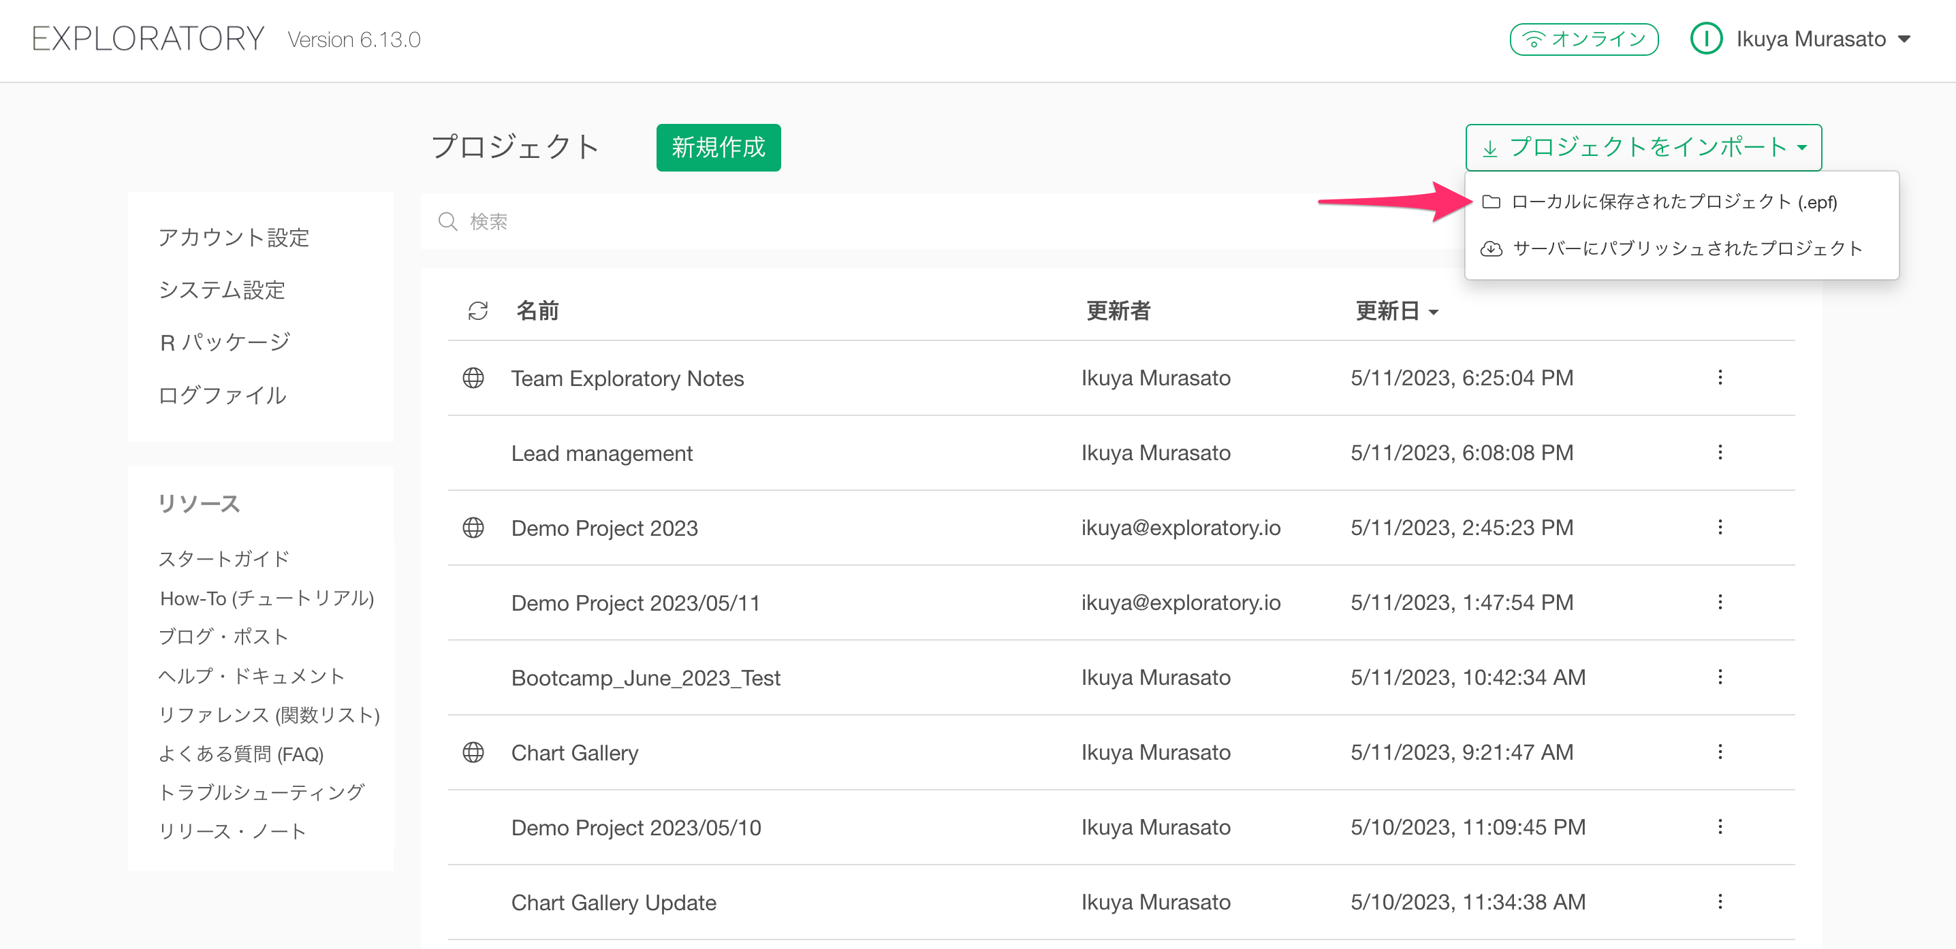Click the globe icon beside Team Exploratory Notes

tap(473, 377)
